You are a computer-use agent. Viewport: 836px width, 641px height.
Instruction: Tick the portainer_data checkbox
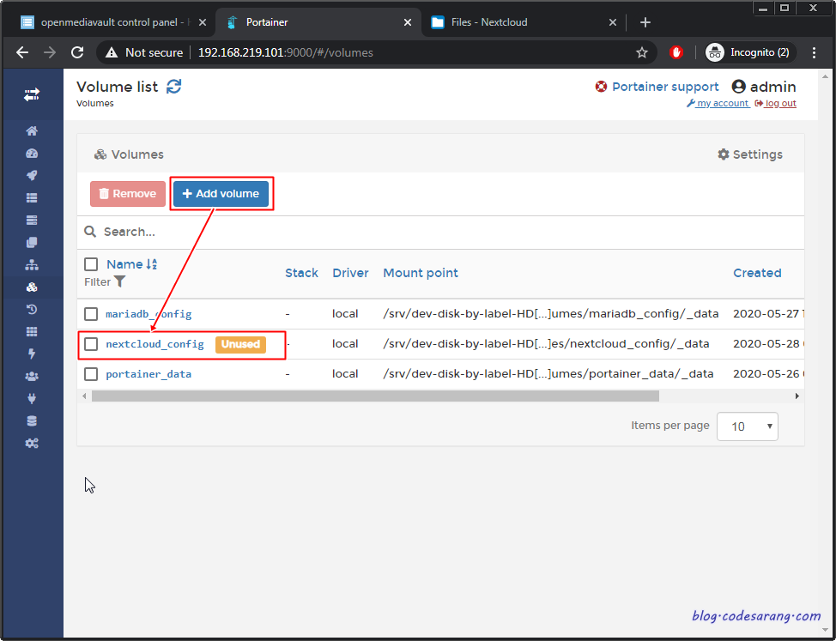[x=91, y=374]
